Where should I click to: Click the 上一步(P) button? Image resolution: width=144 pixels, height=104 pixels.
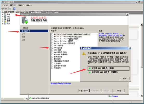(84, 91)
